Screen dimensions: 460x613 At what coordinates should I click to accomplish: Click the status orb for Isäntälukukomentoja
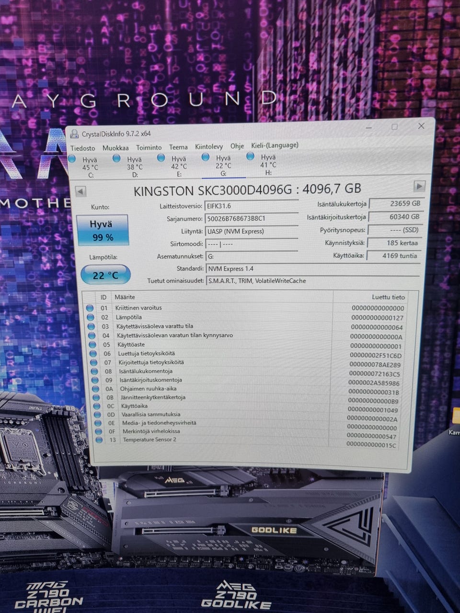coord(94,372)
